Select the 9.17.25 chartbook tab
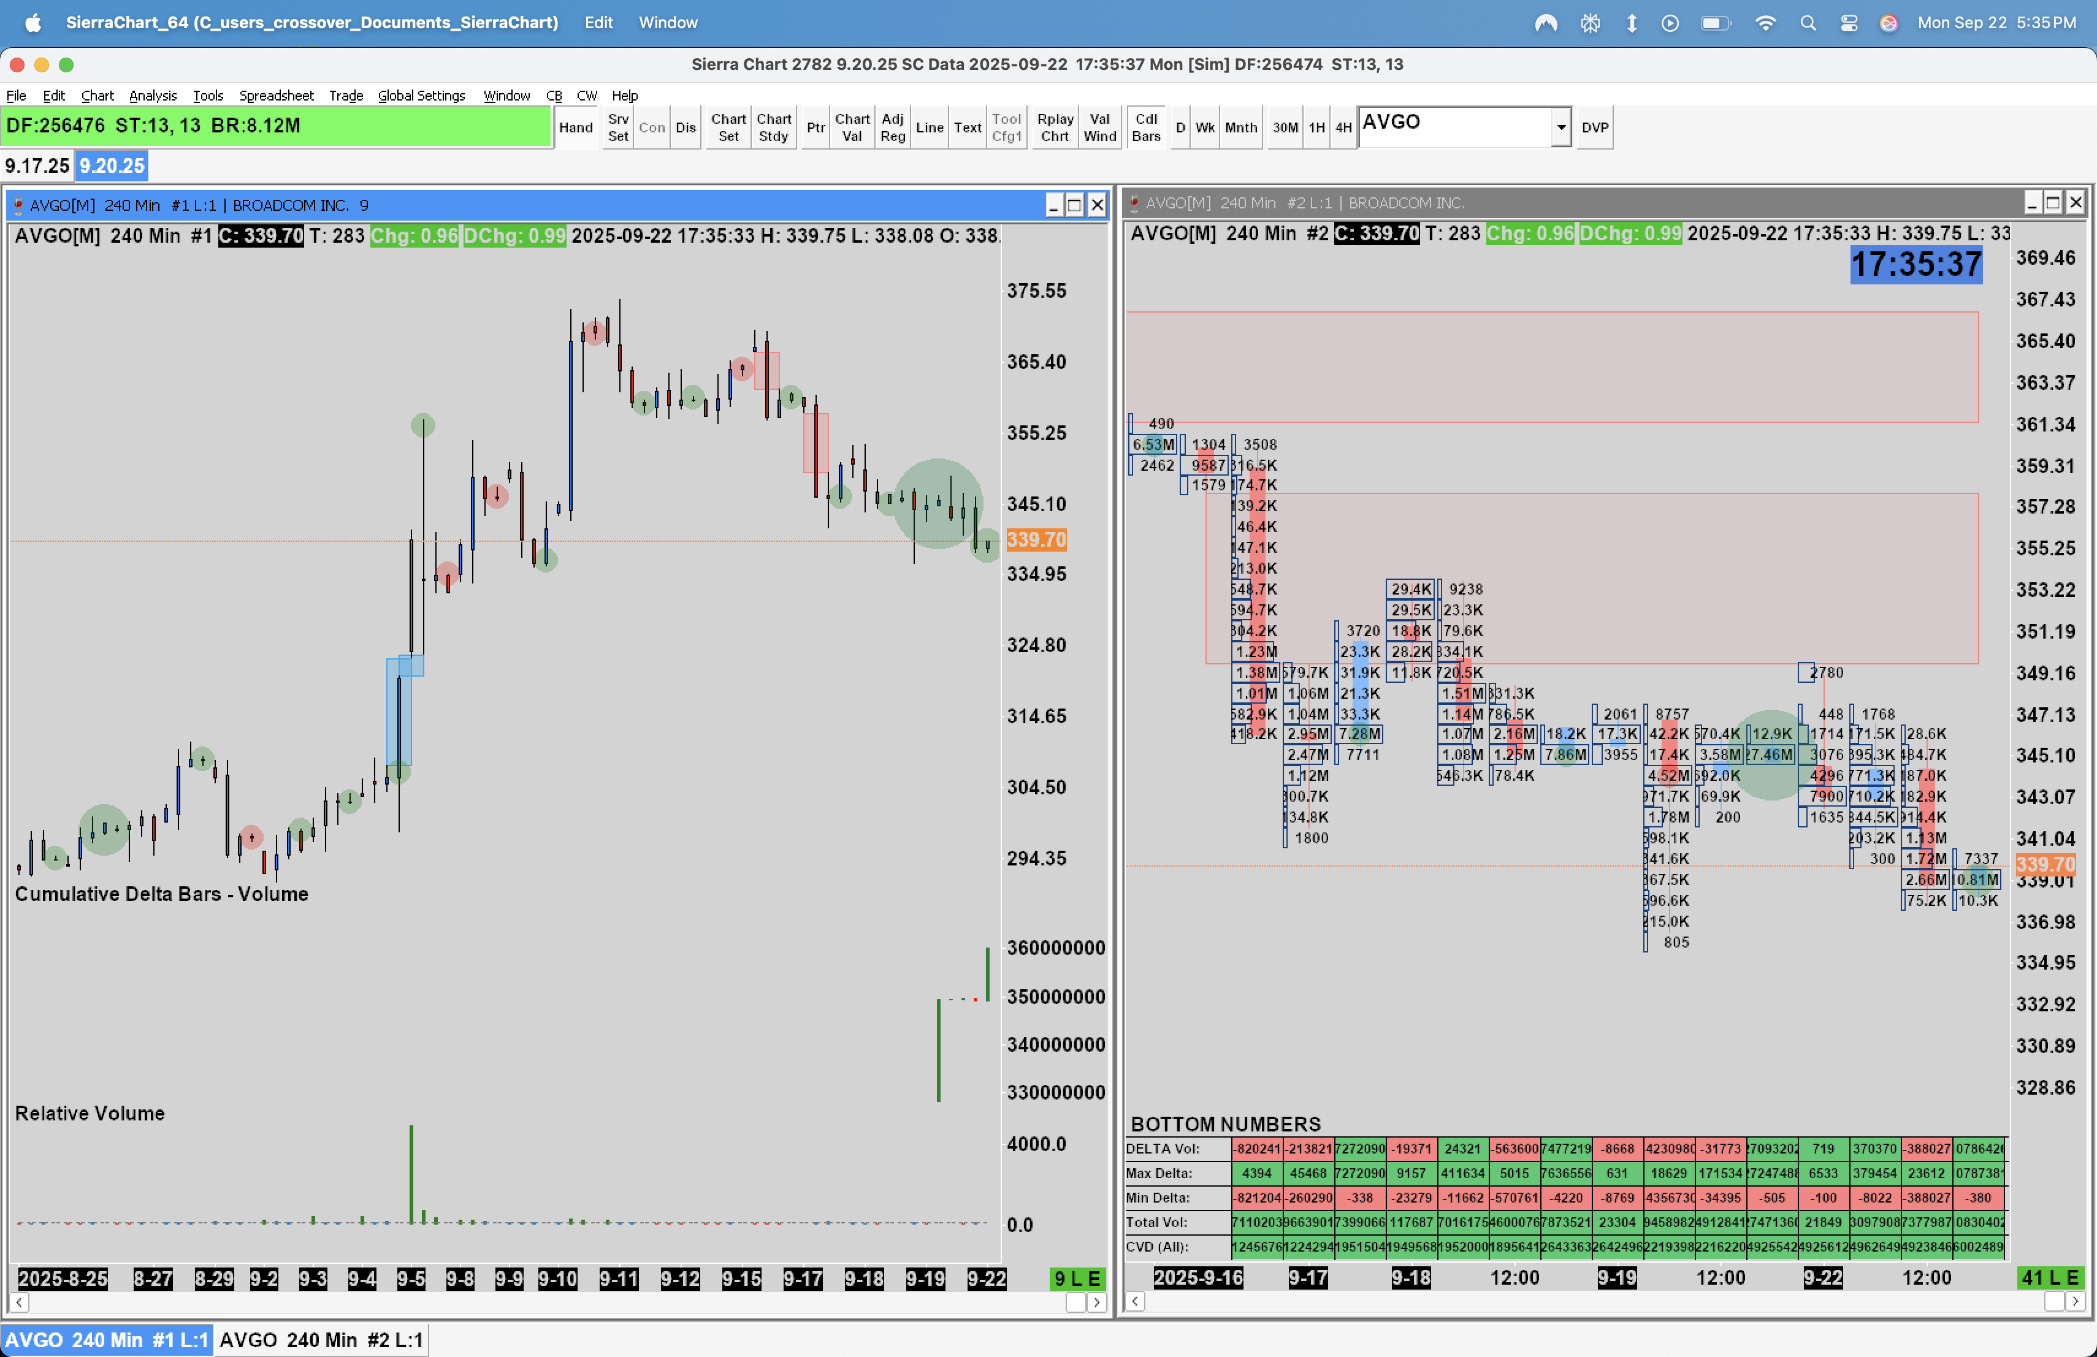 click(37, 165)
